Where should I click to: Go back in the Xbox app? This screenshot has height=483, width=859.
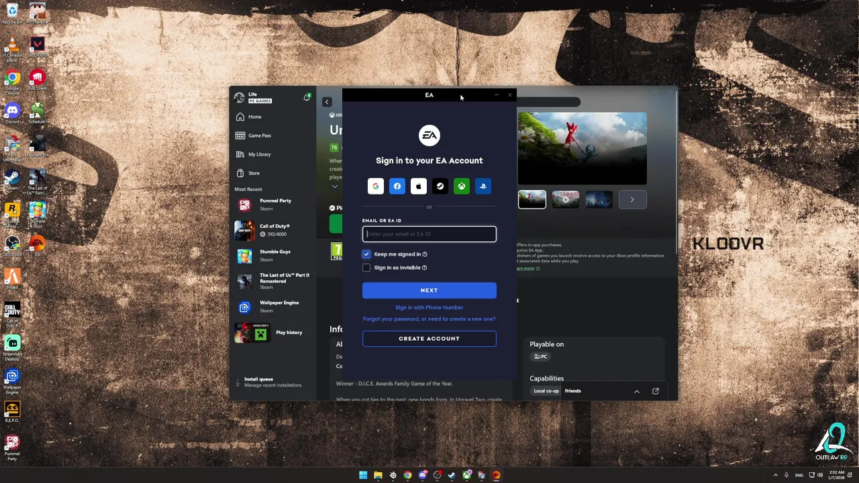tap(327, 102)
